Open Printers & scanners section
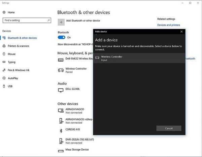 (x=19, y=46)
